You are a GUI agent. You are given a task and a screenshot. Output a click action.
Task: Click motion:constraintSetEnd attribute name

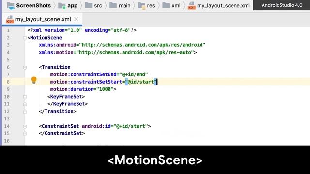pyautogui.click(x=83, y=74)
